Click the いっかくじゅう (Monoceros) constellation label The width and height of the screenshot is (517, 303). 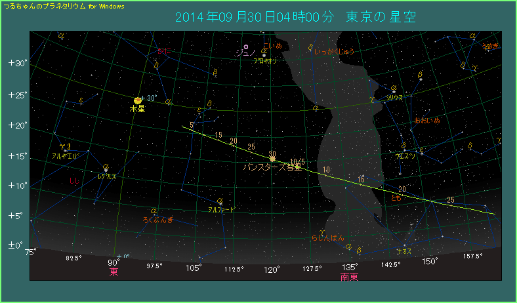tap(335, 51)
